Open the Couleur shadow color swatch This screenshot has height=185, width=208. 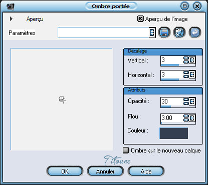(x=174, y=133)
